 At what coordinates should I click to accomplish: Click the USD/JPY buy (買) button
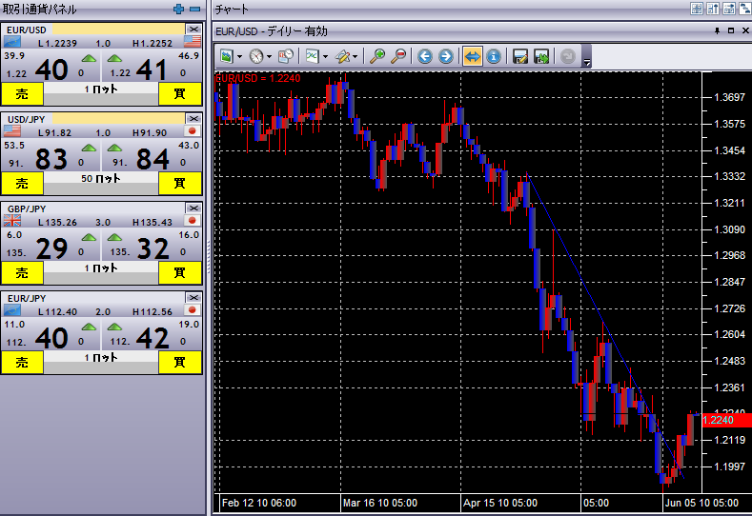click(x=179, y=183)
